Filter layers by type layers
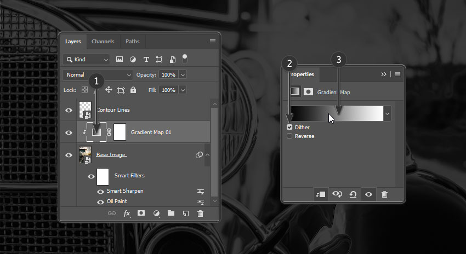This screenshot has height=254, width=466. point(146,59)
